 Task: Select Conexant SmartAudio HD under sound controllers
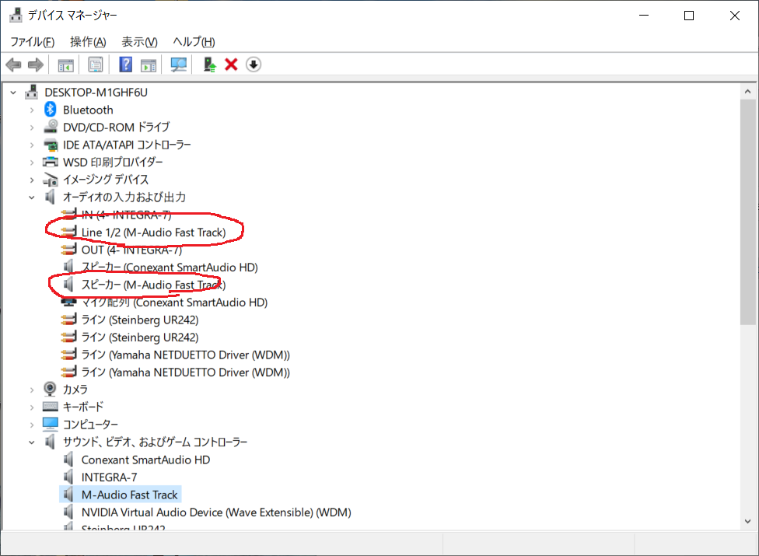click(x=145, y=460)
